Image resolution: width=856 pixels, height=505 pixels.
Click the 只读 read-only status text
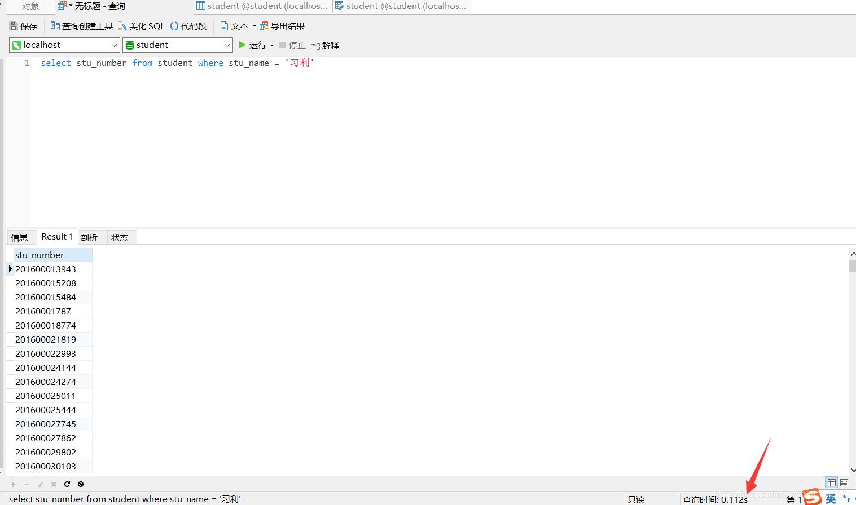pyautogui.click(x=636, y=499)
